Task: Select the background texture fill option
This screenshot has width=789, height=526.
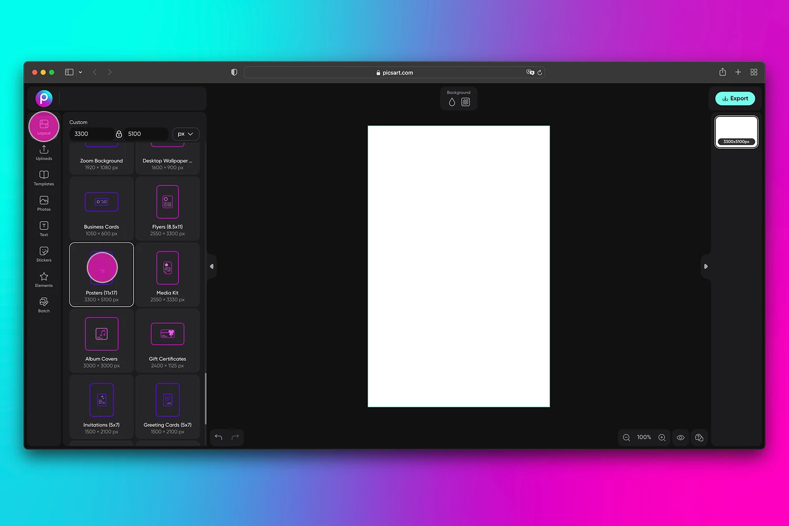Action: pos(466,102)
